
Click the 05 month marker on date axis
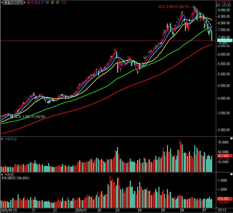(x=163, y=210)
